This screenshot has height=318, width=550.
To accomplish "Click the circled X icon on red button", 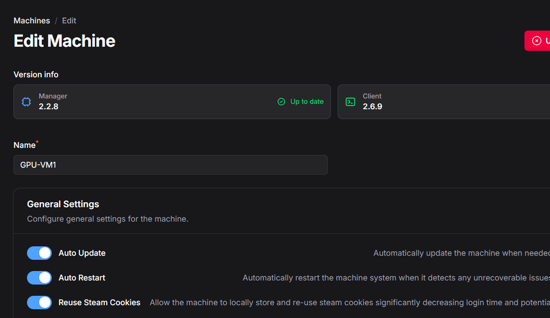I will point(537,41).
